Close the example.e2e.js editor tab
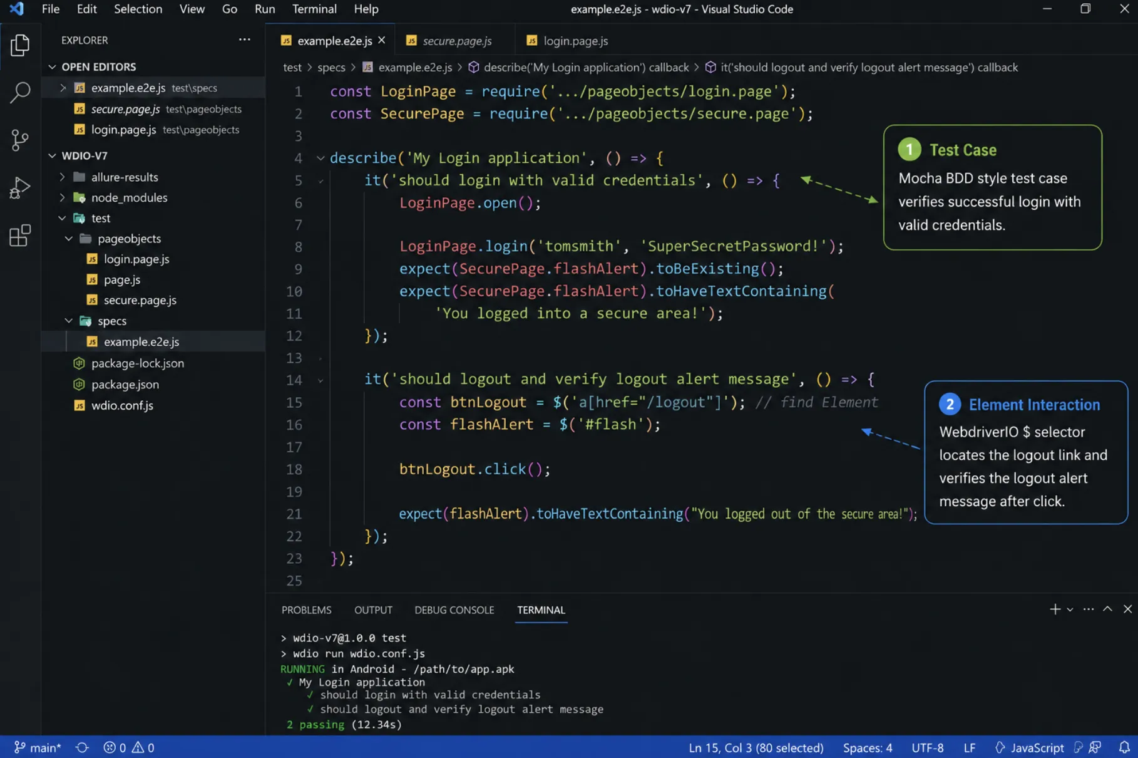Screen dimensions: 1138x758 (x=382, y=40)
